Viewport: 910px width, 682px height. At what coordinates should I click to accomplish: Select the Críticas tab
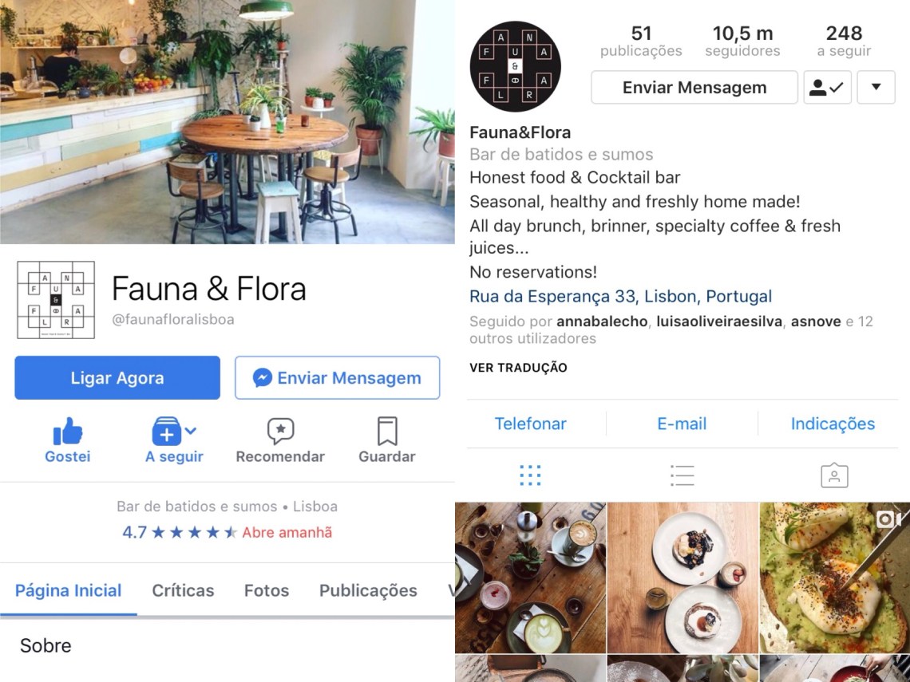(183, 590)
